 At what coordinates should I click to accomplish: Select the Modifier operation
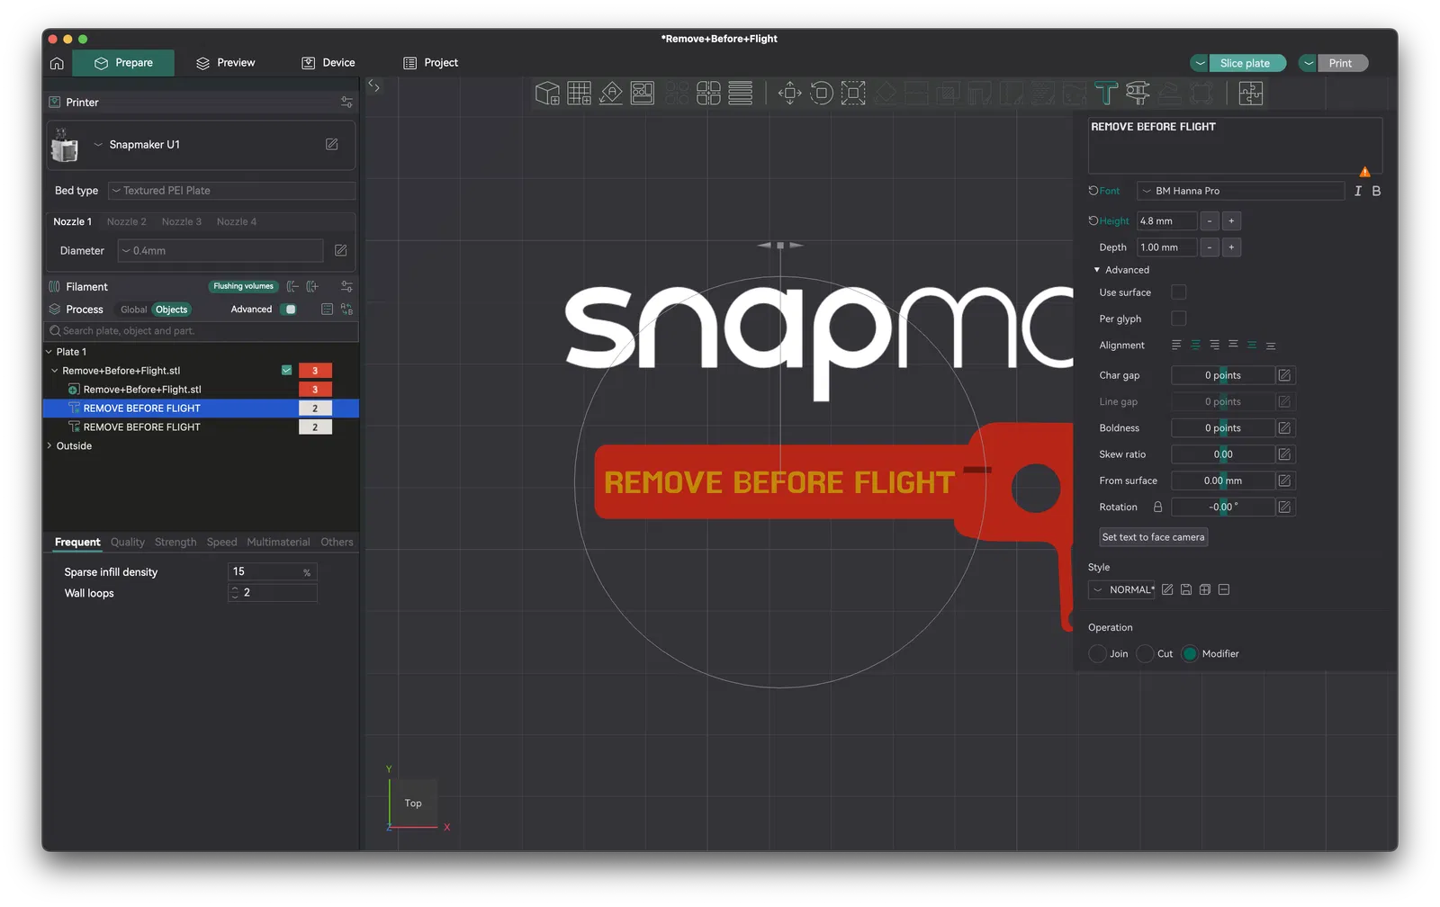1190,654
